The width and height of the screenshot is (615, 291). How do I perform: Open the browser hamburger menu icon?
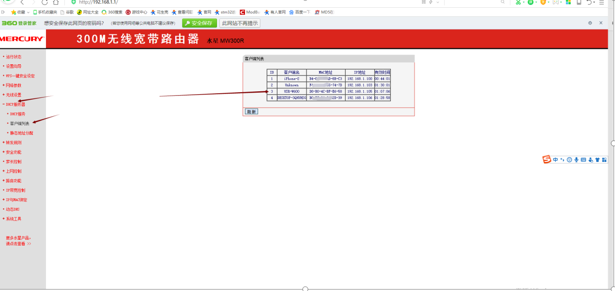point(601,2)
